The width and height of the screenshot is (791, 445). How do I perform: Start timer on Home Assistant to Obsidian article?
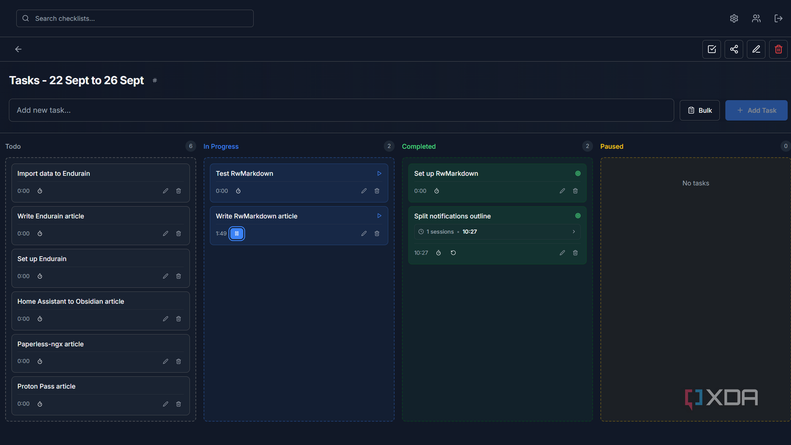(40, 319)
